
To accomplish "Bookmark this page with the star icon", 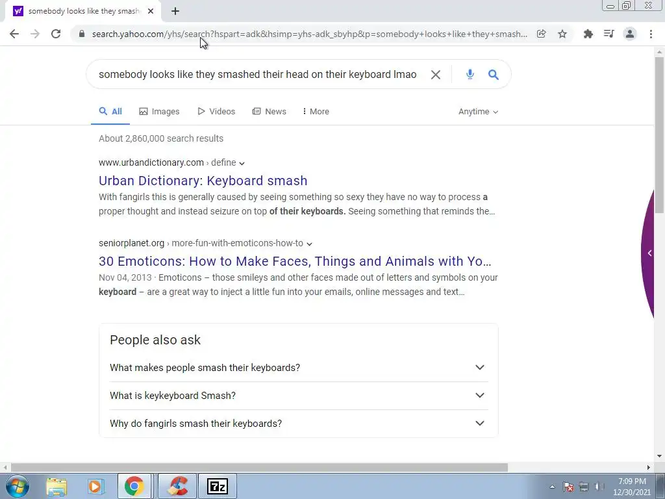I will point(562,34).
